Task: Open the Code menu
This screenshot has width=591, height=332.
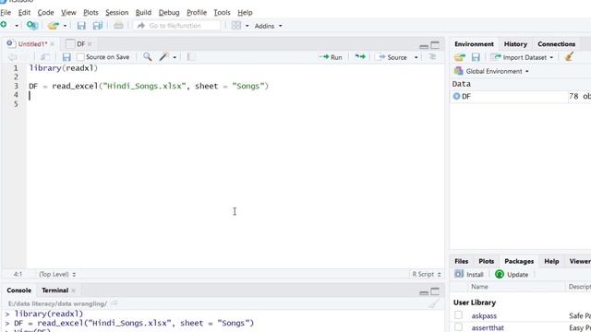Action: point(45,12)
